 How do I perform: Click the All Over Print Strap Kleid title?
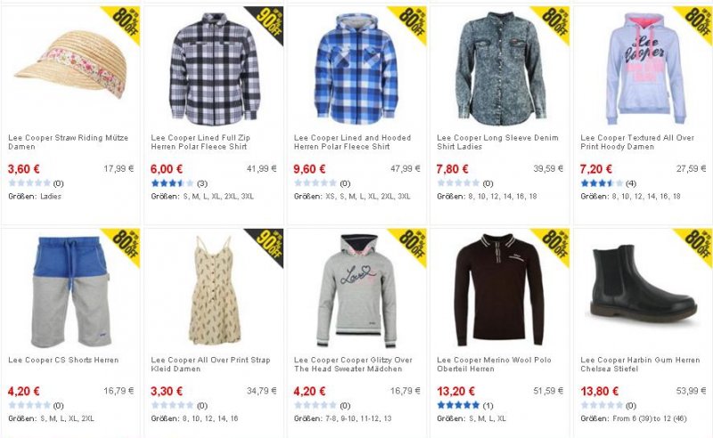[210, 364]
